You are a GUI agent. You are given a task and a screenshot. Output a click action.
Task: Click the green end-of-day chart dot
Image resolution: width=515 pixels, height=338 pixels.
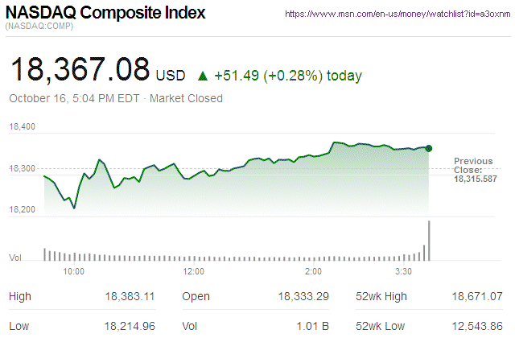[x=429, y=148]
